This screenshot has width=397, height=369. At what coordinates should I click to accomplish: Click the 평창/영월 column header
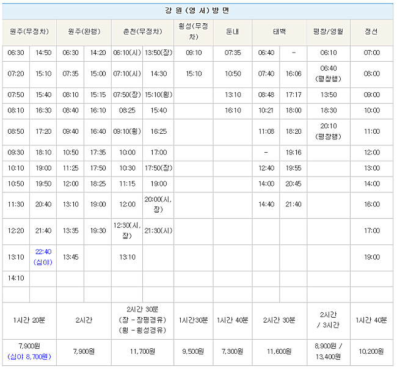point(329,32)
